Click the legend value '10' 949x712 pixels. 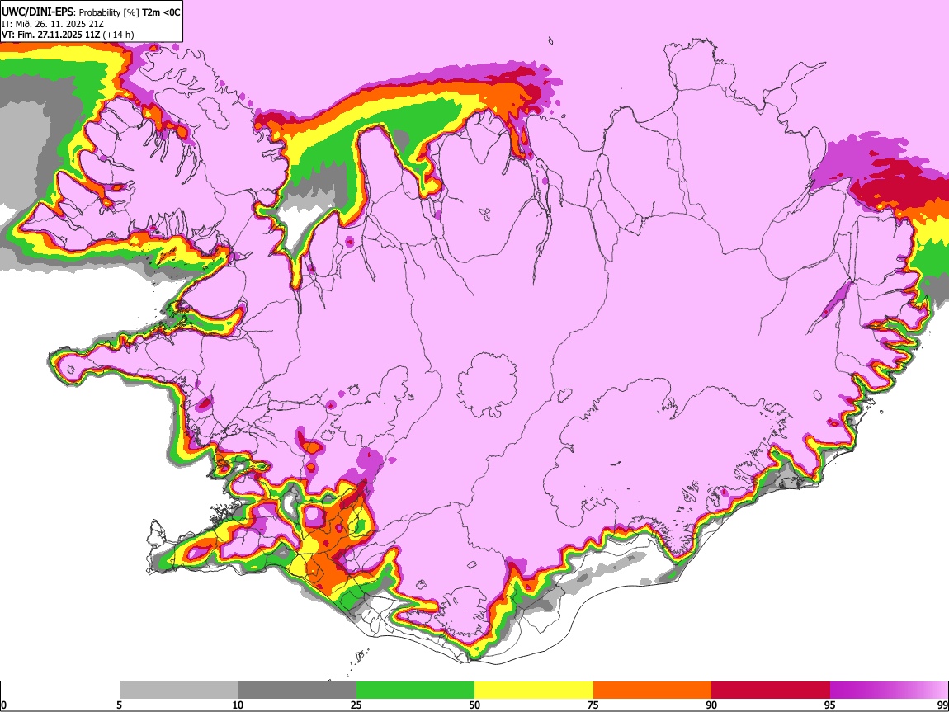coord(238,705)
